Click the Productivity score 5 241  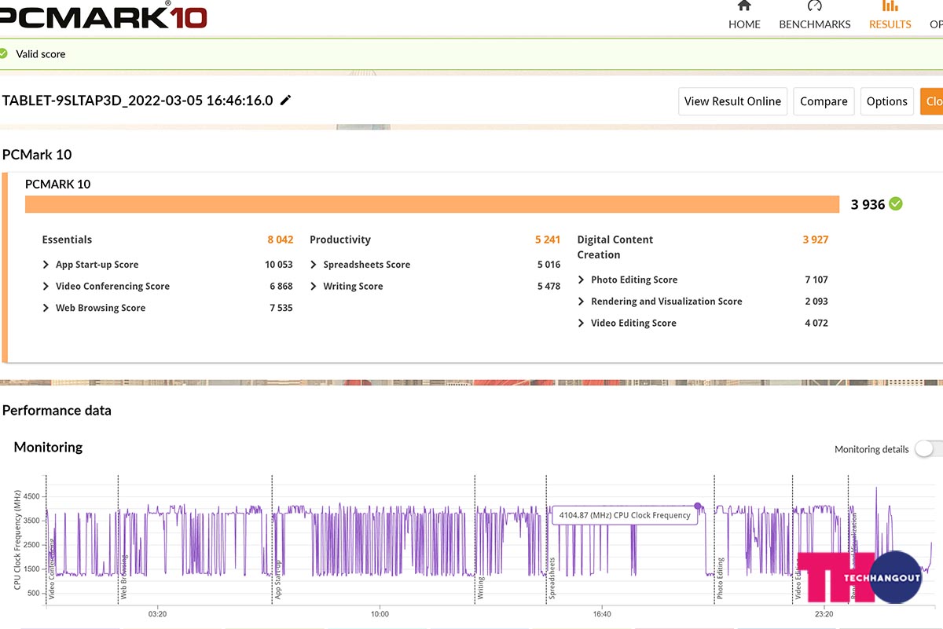point(548,240)
